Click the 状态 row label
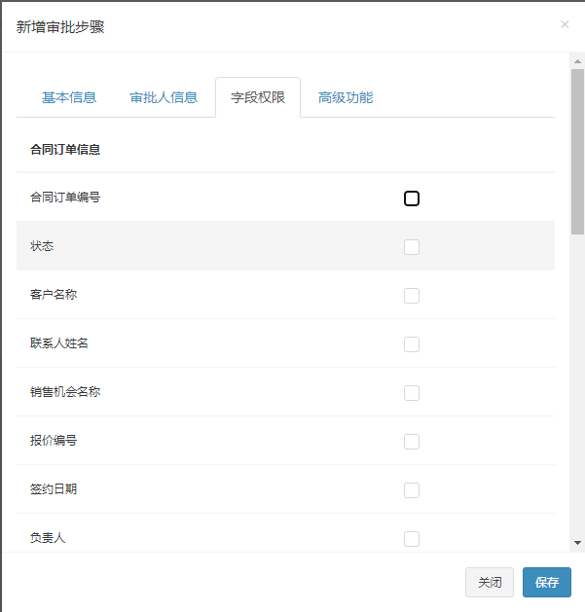 pyautogui.click(x=42, y=246)
